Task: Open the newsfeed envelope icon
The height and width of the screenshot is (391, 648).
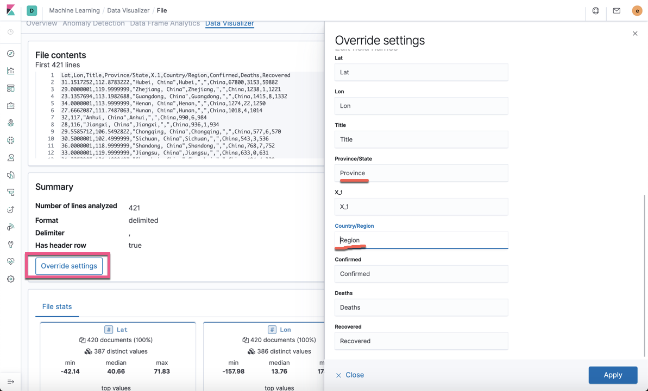Action: 616,10
